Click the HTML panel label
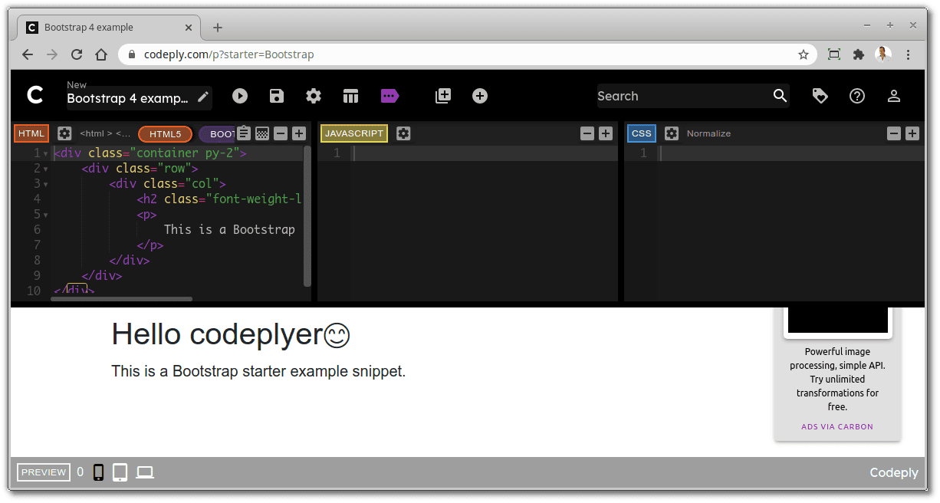 pos(31,133)
